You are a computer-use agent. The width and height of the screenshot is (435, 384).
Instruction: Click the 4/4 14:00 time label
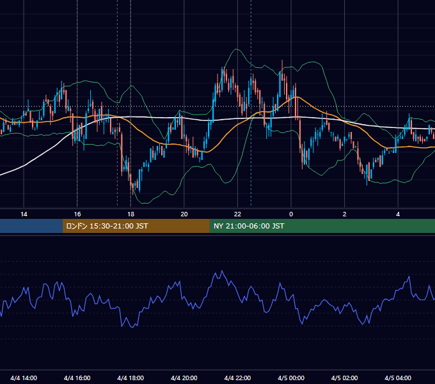coord(24,378)
